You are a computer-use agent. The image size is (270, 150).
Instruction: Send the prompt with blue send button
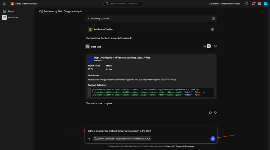point(213,138)
